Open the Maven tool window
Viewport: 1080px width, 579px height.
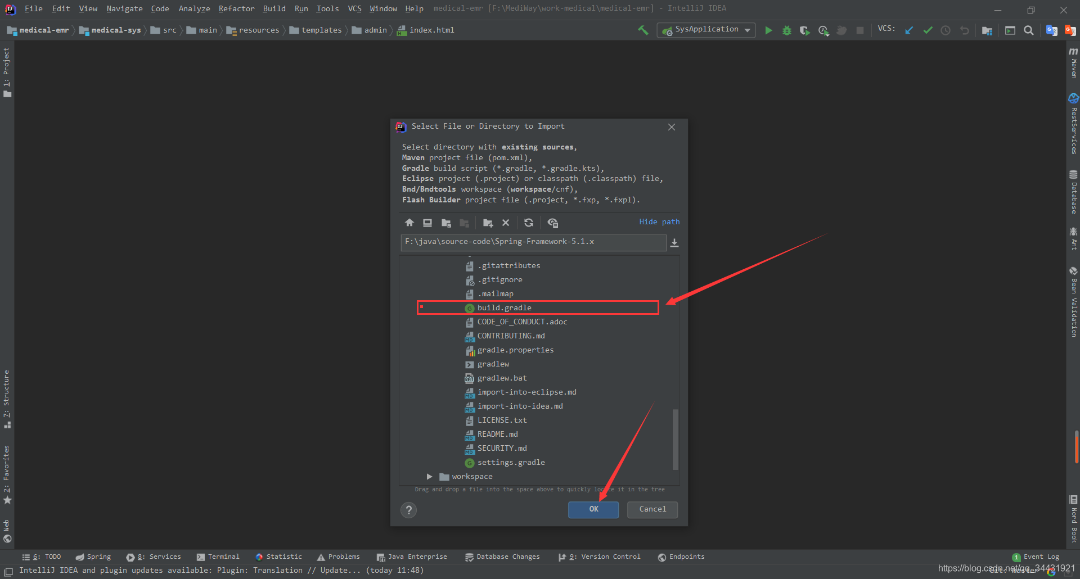point(1073,63)
